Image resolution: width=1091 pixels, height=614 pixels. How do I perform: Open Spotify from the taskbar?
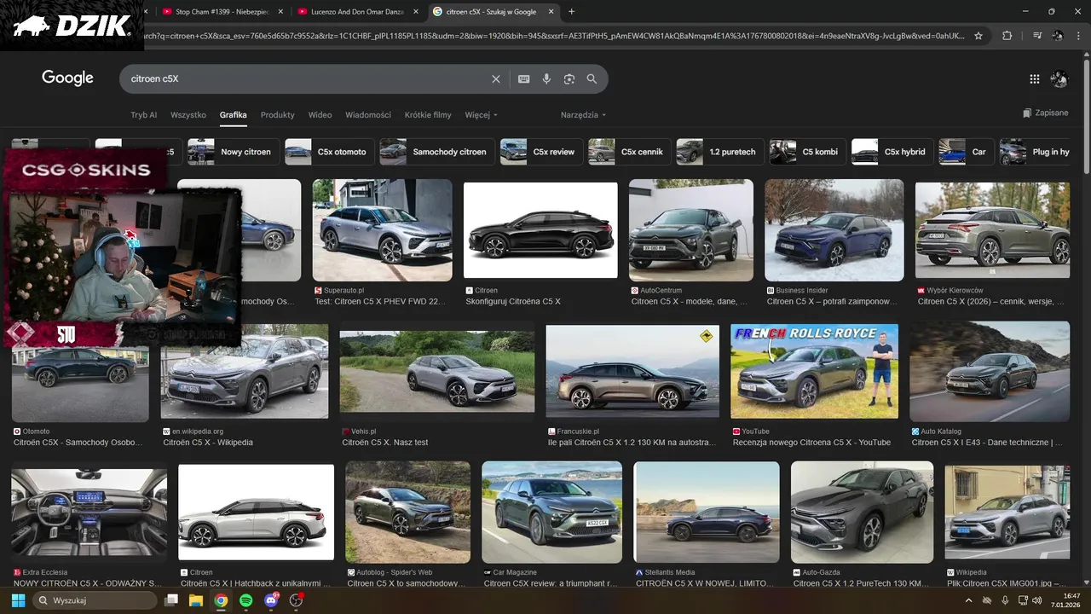[246, 600]
